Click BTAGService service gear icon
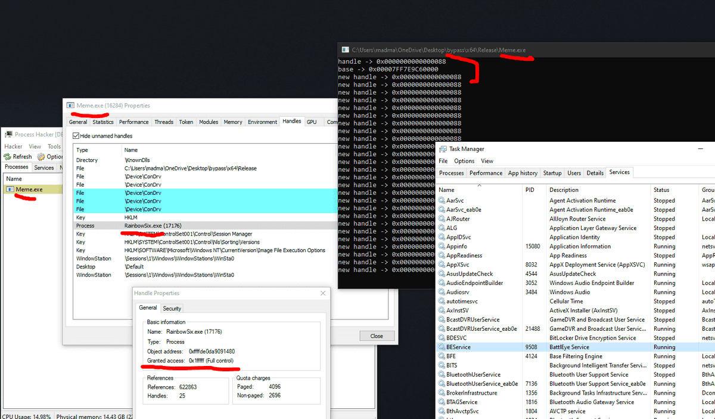715x419 pixels. pos(442,402)
